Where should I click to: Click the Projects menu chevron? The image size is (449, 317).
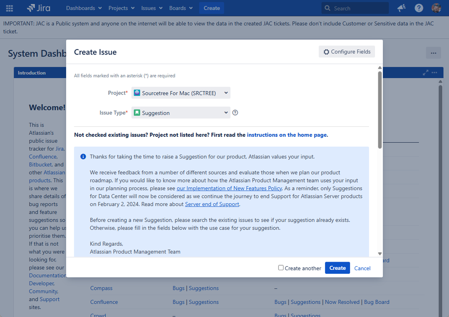point(133,8)
